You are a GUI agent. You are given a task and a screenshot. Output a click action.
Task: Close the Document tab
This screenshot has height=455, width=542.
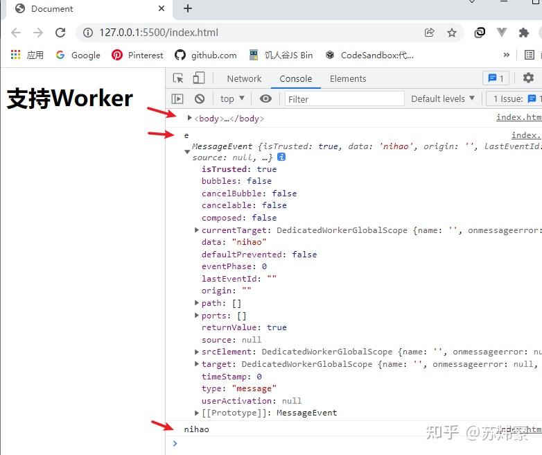tap(161, 8)
